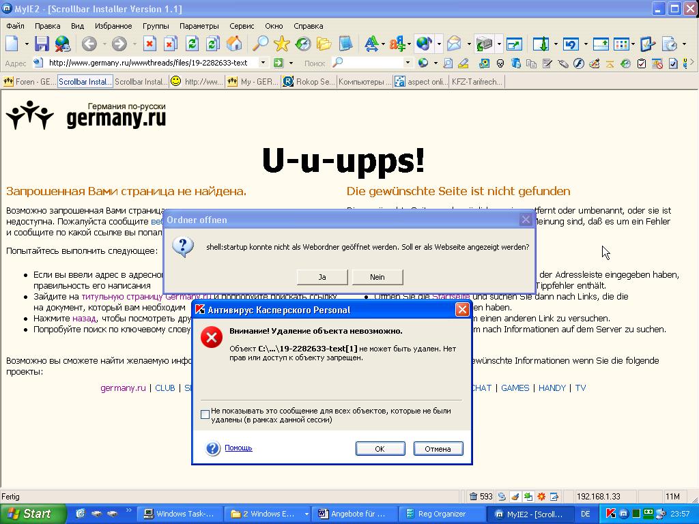Screen dimensions: 699x524
Task: Open the History panel icon
Action: coord(303,44)
